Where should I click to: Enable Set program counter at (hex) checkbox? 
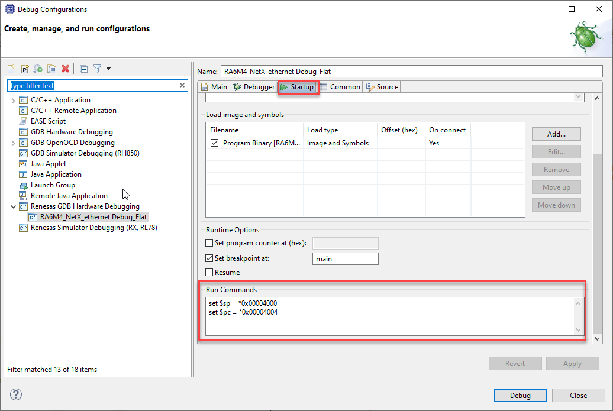209,243
